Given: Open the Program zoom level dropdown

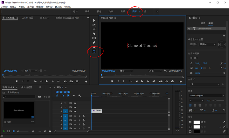Looking at the screenshot, I should pyautogui.click(x=126, y=71).
